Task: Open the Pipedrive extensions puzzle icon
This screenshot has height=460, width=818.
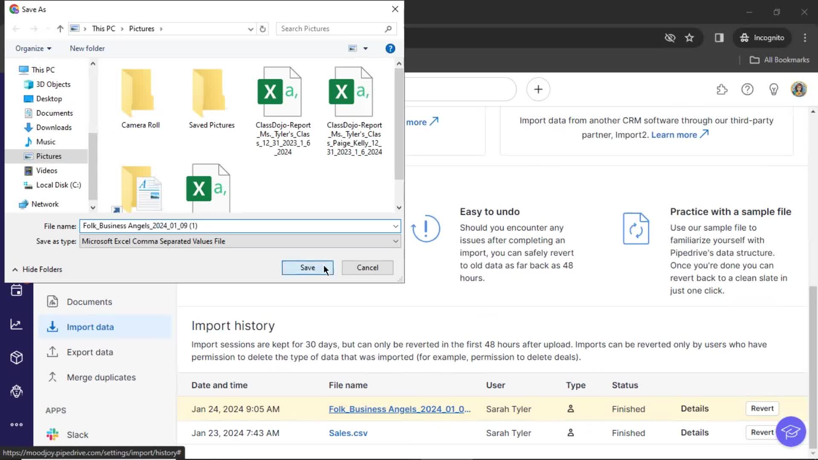Action: (722, 89)
